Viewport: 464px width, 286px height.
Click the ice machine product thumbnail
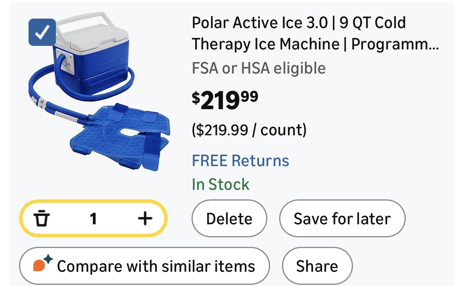[99, 95]
